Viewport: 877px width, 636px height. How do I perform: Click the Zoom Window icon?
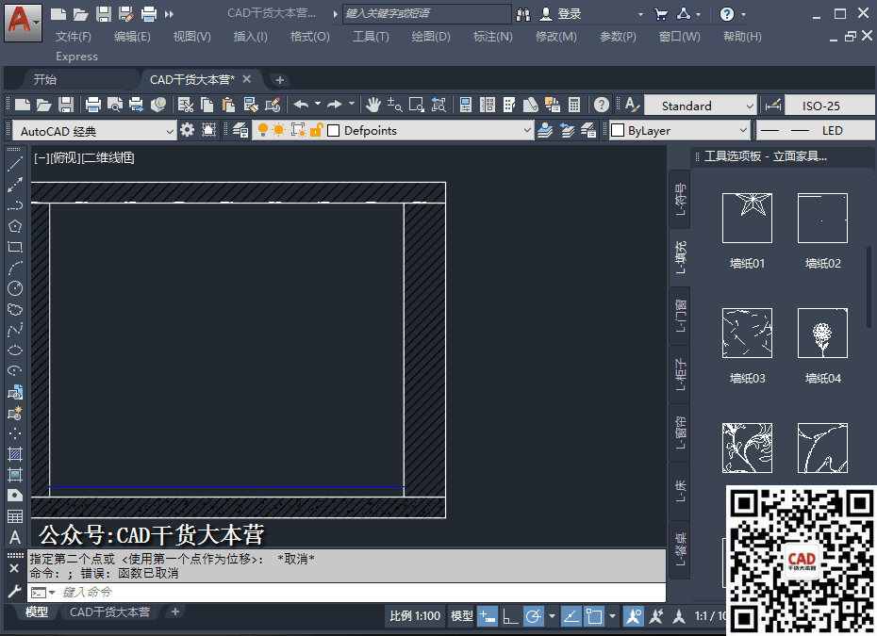click(417, 105)
